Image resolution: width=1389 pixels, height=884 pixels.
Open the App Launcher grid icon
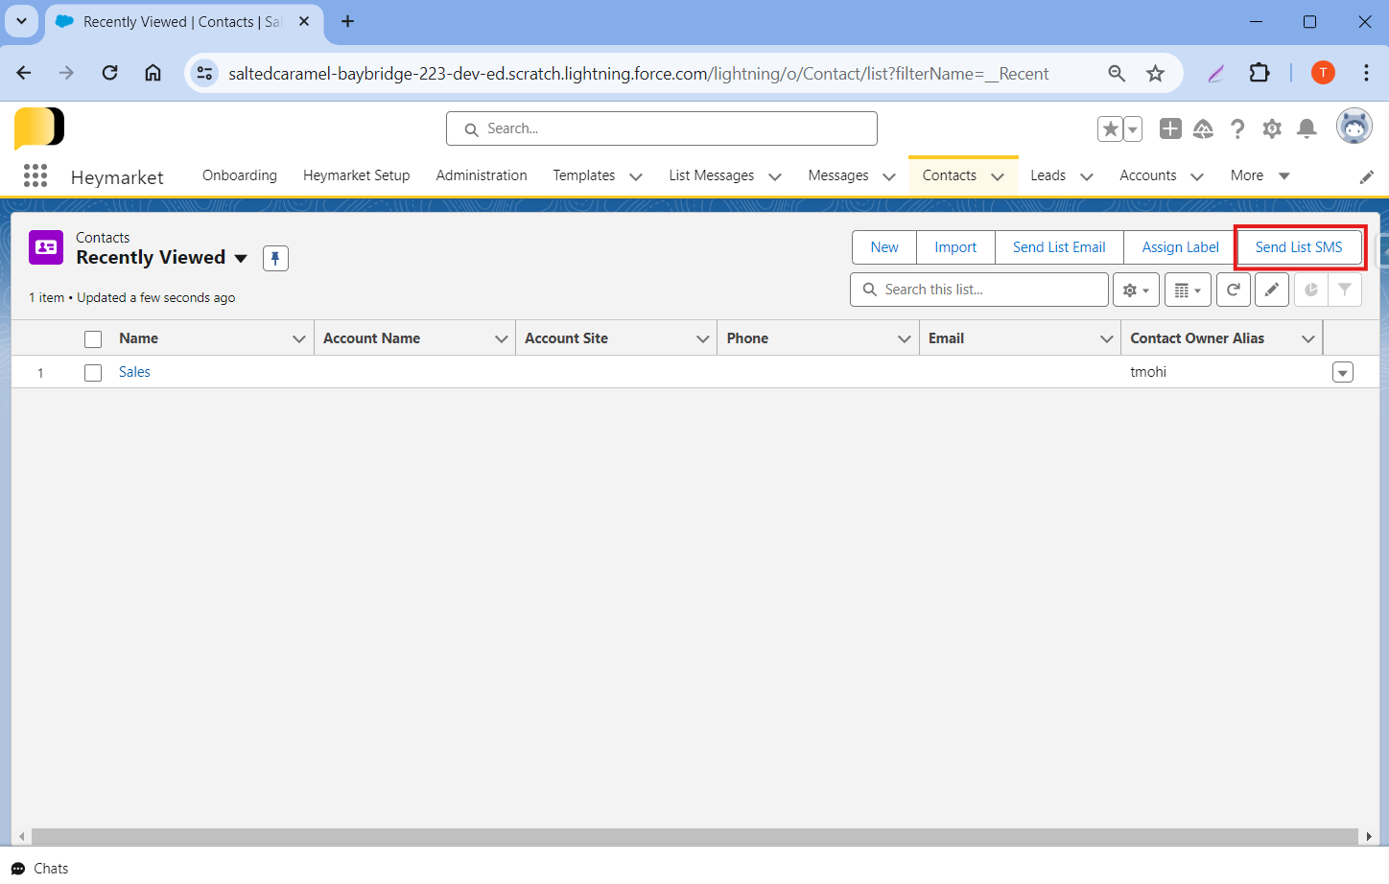(x=35, y=175)
